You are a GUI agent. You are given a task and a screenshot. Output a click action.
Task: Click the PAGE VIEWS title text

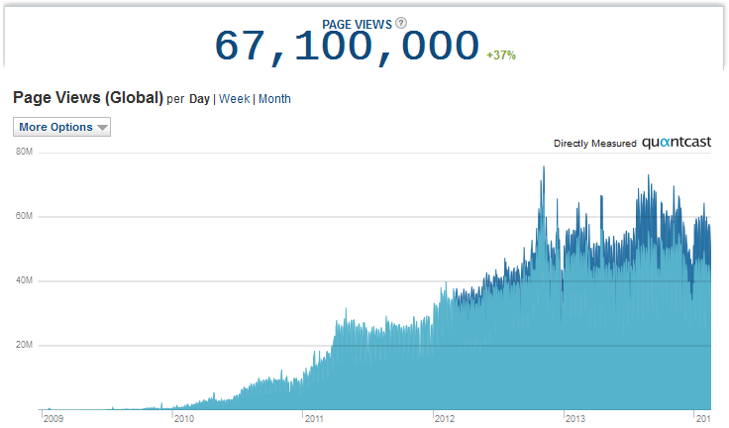pos(357,25)
